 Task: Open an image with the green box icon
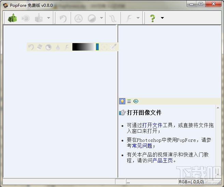(x=12, y=18)
